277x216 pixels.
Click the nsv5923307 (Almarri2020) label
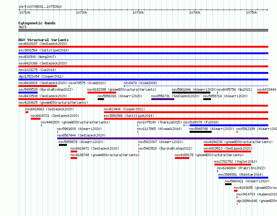click(161, 142)
